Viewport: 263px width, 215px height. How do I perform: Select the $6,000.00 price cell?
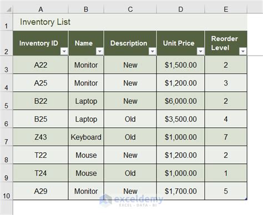(x=181, y=101)
